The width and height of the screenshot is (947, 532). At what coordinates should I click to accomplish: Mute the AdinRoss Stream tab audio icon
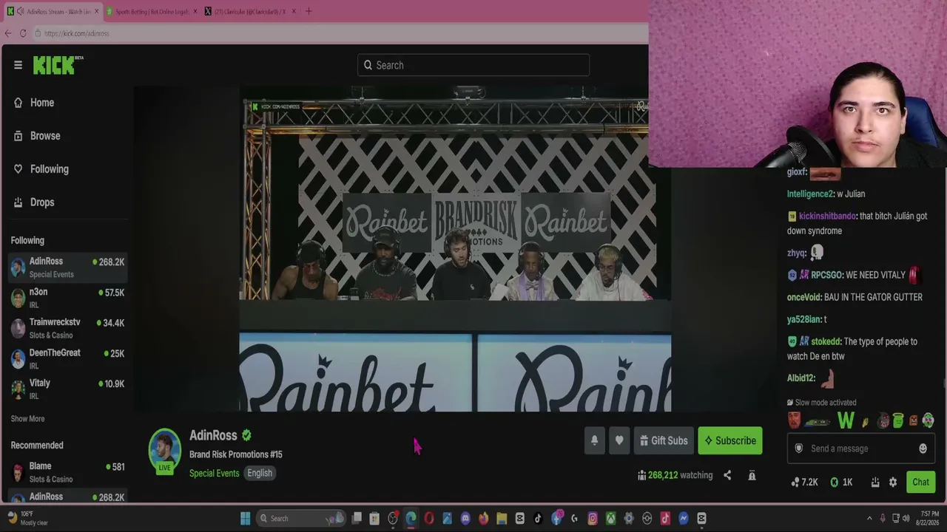(x=19, y=11)
